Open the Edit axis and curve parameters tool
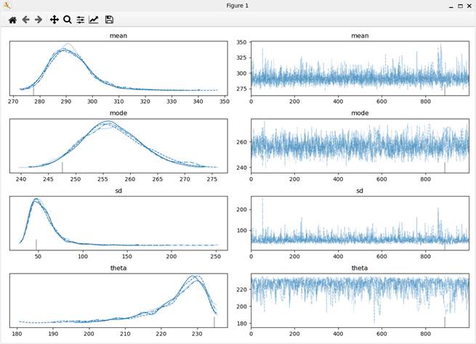Viewport: 476px width, 344px height. (94, 20)
